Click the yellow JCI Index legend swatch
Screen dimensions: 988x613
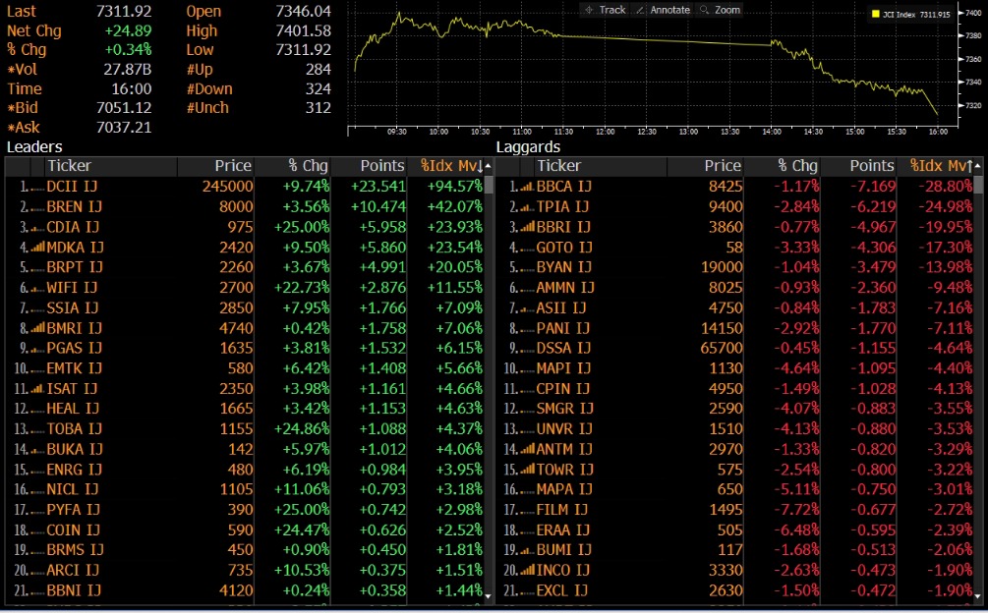click(875, 14)
